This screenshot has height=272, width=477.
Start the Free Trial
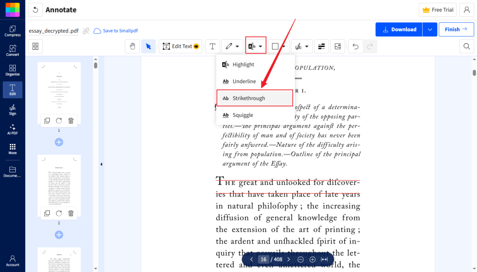[437, 9]
